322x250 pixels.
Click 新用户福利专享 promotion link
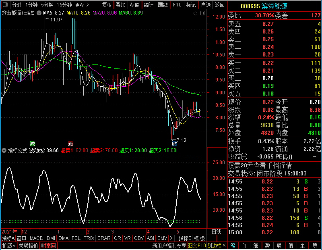[x=169, y=246]
